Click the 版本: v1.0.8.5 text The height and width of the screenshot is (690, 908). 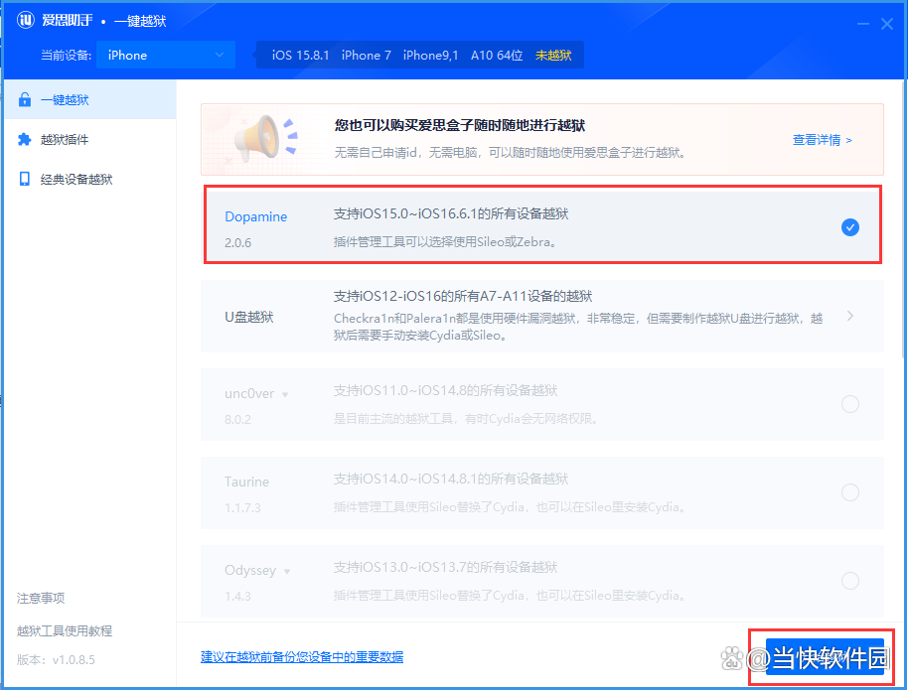[56, 660]
